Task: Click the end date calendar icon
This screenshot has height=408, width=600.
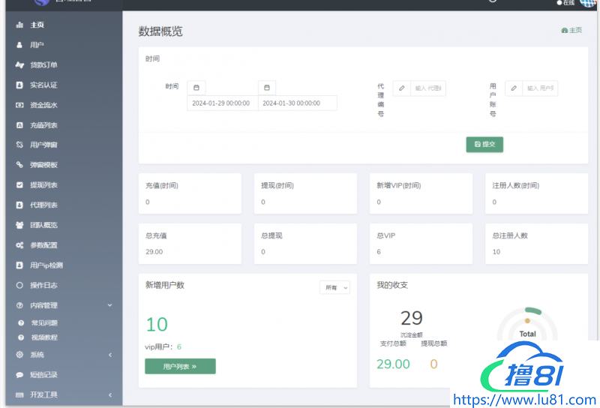Action: point(267,88)
